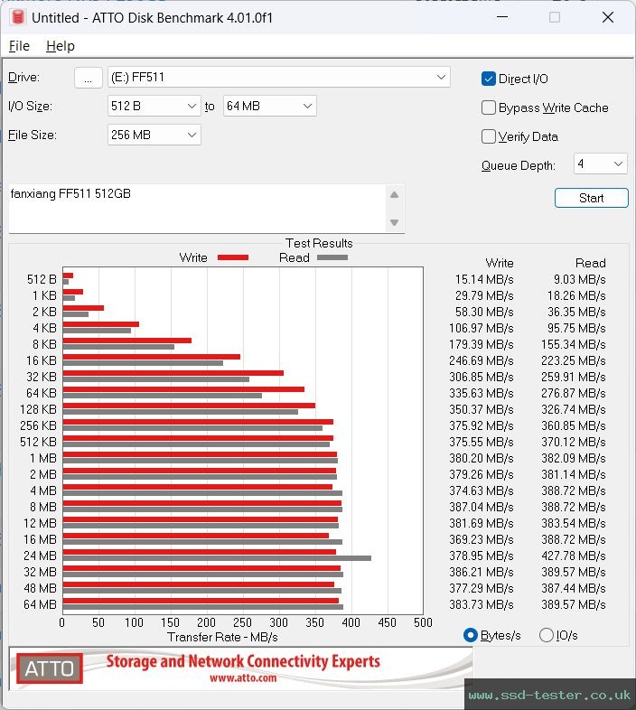The image size is (636, 710).
Task: Click the drive browse "..." button
Action: [88, 78]
